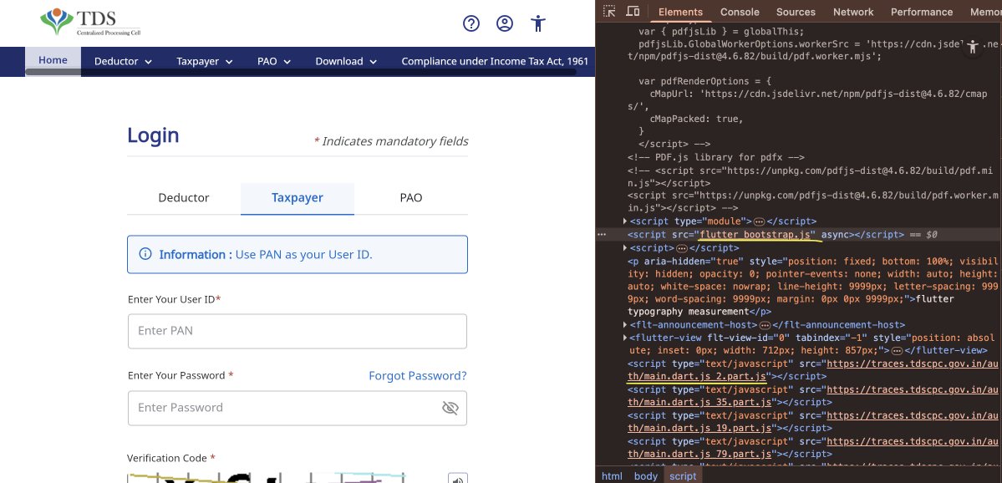Switch to the PAO login tab
This screenshot has width=1002, height=483.
pyautogui.click(x=411, y=198)
